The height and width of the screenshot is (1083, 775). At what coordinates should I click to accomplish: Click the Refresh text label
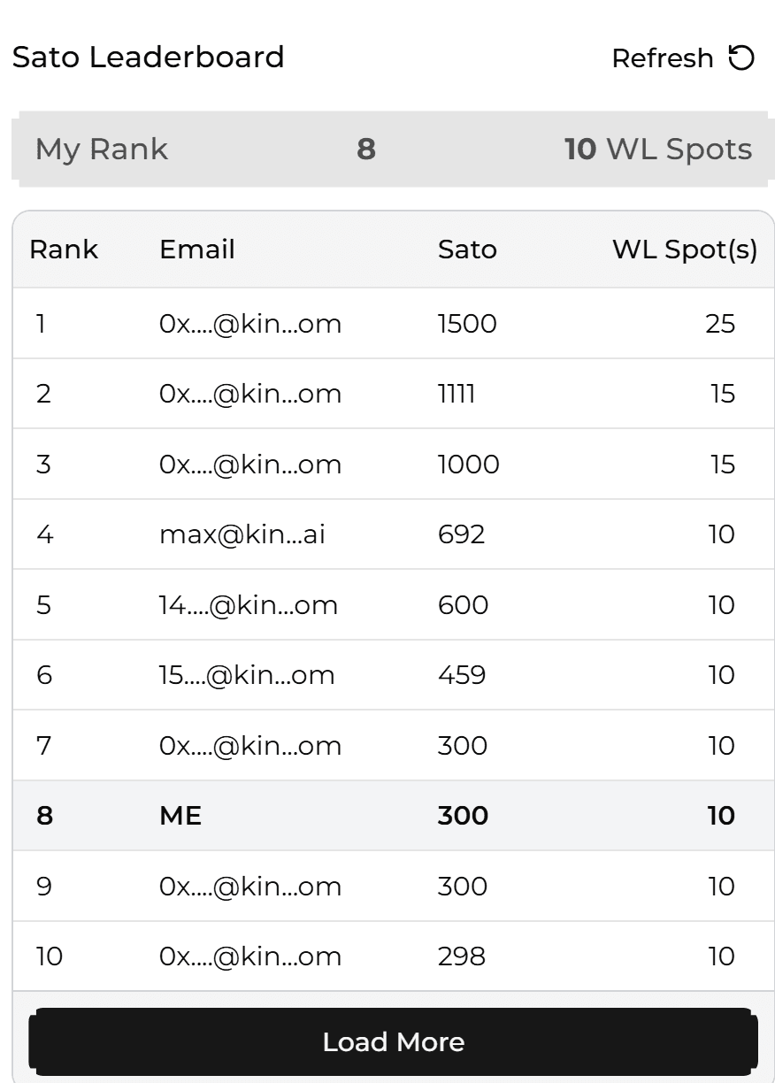click(x=662, y=58)
